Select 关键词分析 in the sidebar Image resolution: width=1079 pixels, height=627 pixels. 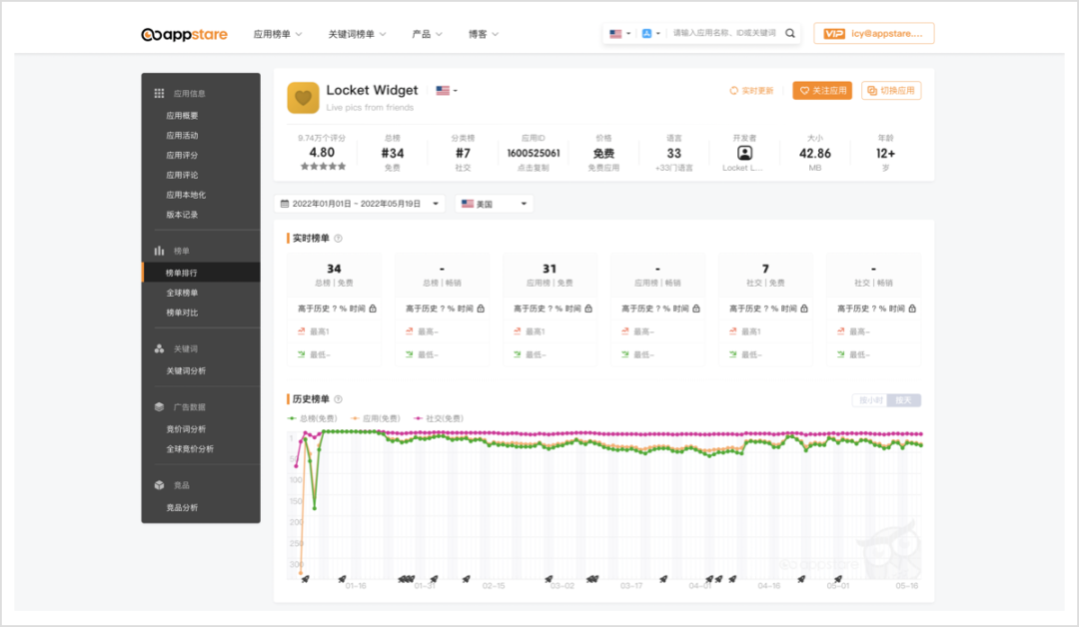pyautogui.click(x=186, y=370)
